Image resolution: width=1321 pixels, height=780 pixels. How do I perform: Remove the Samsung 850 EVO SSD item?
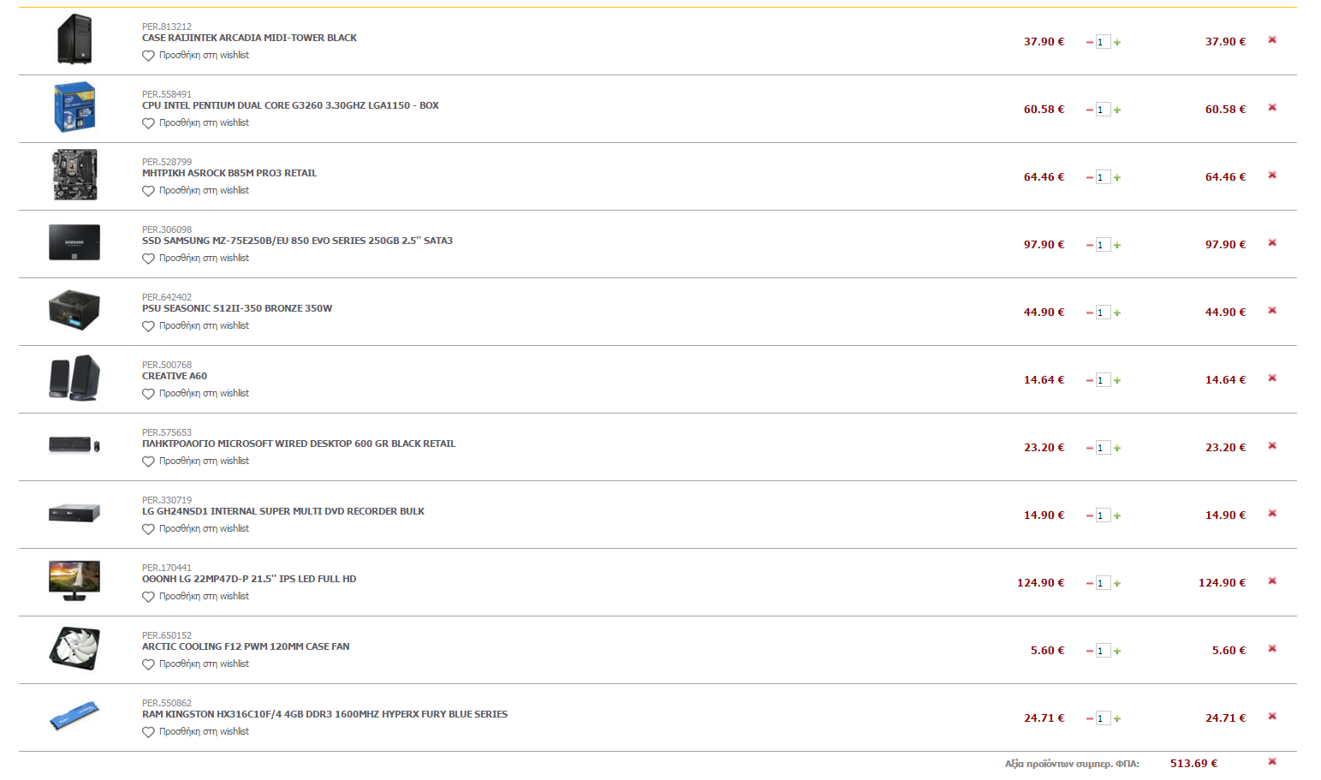click(x=1272, y=242)
